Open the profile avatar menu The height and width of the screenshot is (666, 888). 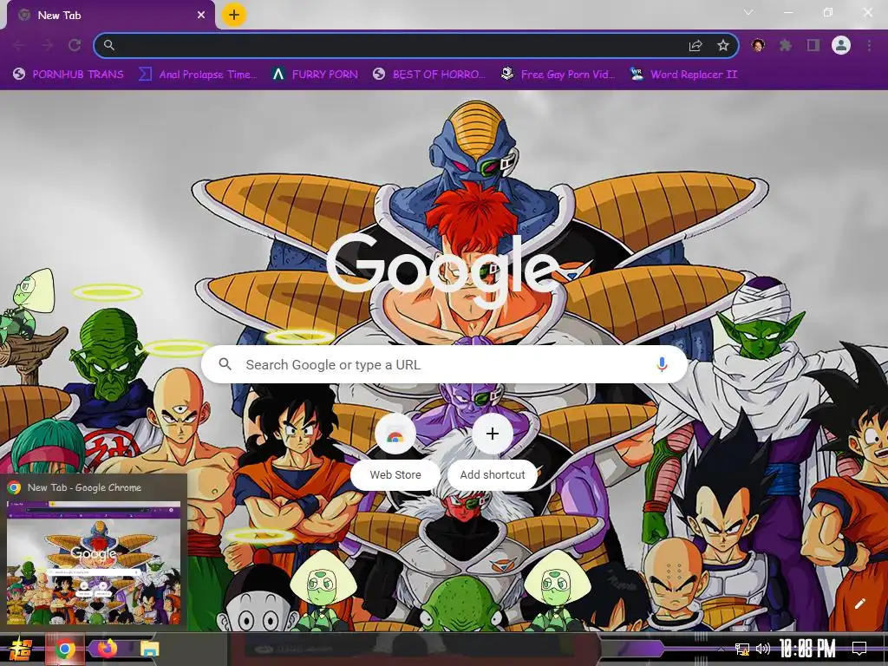tap(841, 45)
